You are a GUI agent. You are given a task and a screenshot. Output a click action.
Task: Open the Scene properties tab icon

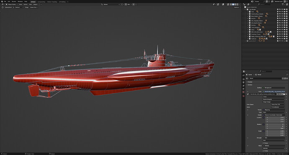point(243,89)
